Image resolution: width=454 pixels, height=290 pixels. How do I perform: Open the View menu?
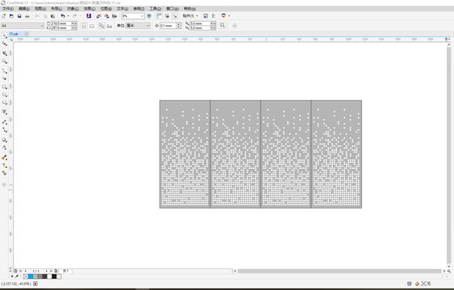pos(40,9)
